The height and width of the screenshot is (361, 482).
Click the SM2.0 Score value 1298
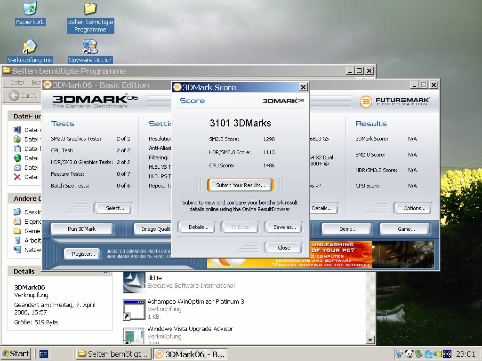[269, 139]
